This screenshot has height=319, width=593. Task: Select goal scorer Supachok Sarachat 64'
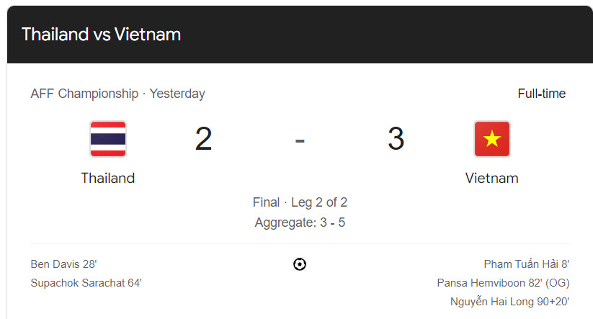point(86,283)
